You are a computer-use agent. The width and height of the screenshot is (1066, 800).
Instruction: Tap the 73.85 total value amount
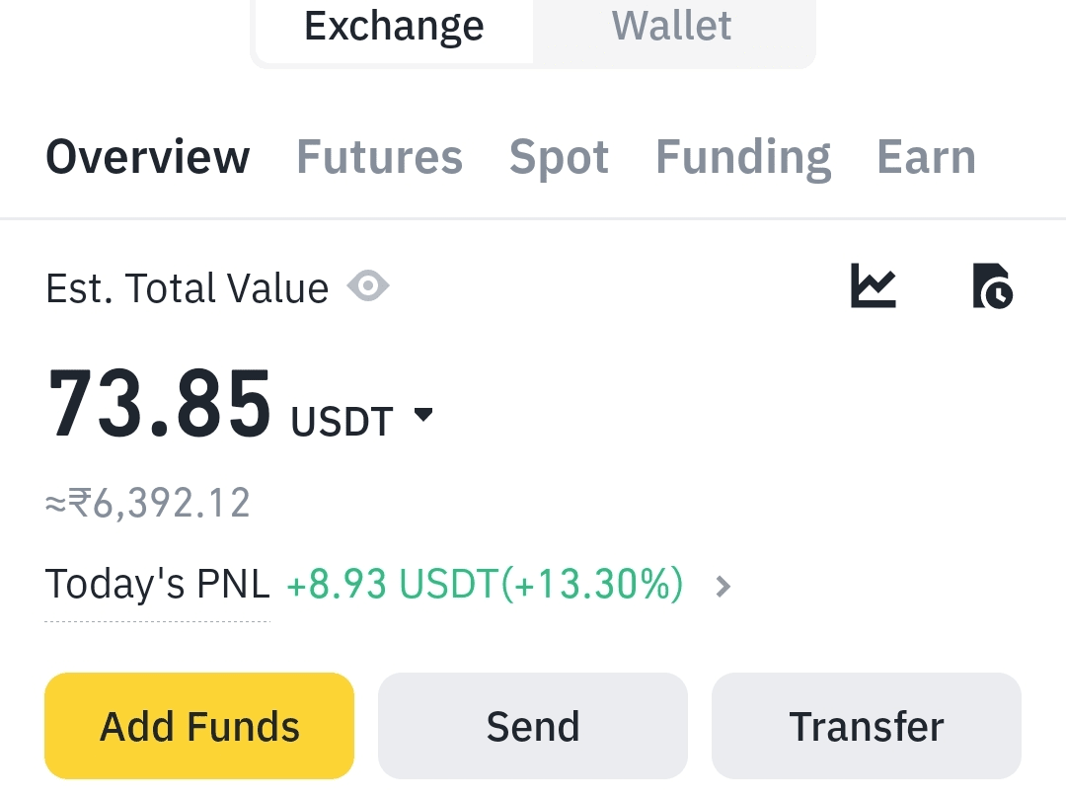tap(160, 404)
